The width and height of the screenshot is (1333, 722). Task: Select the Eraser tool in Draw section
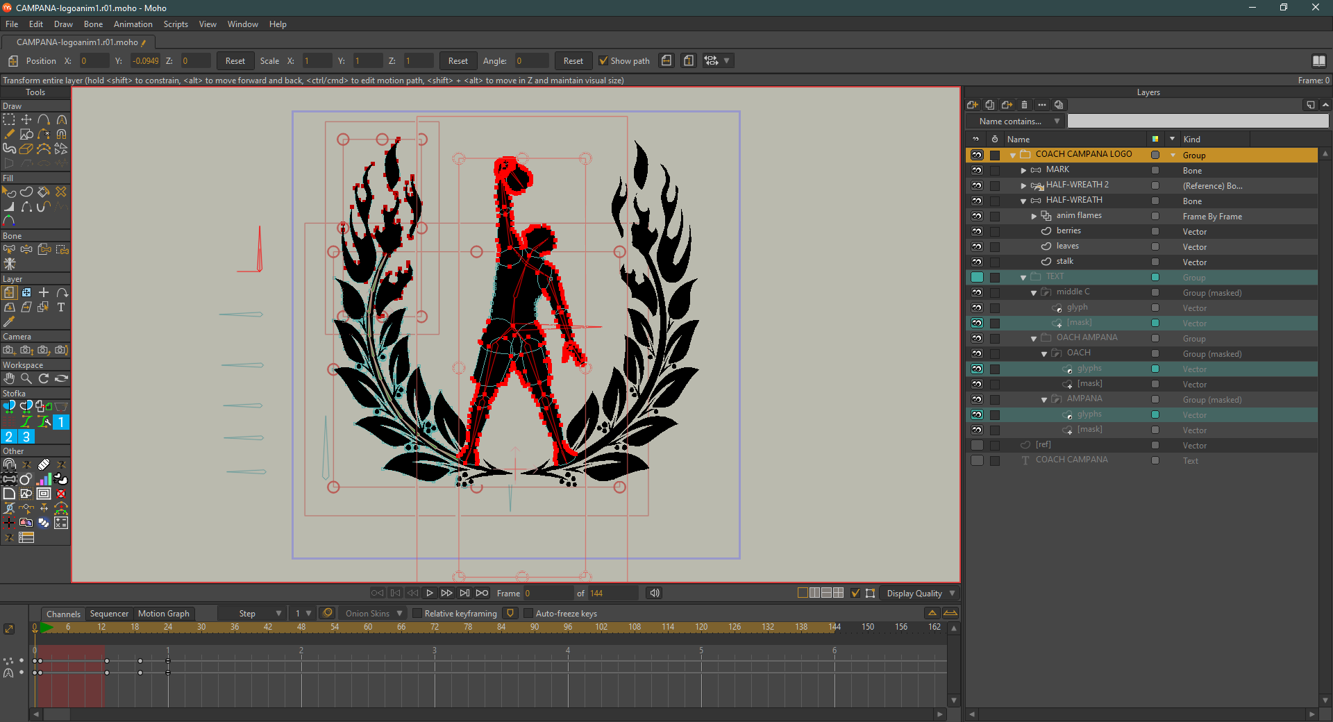coord(26,149)
